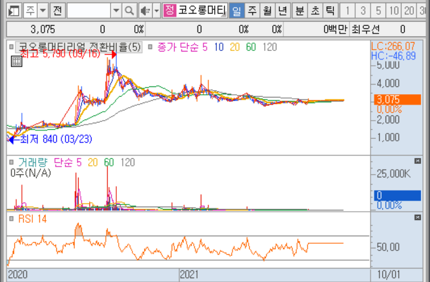Click the square marker before 코오롱머티리얼 legend
Image resolution: width=430 pixels, height=282 pixels.
(x=11, y=47)
